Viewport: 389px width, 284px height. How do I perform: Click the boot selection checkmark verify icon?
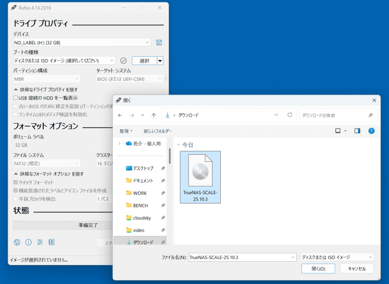(123, 60)
